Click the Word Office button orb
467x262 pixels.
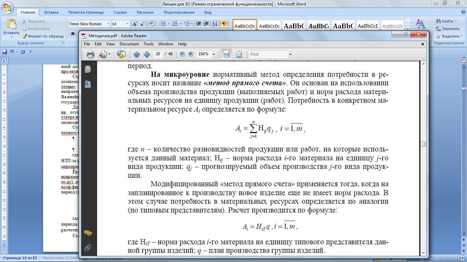(7, 7)
